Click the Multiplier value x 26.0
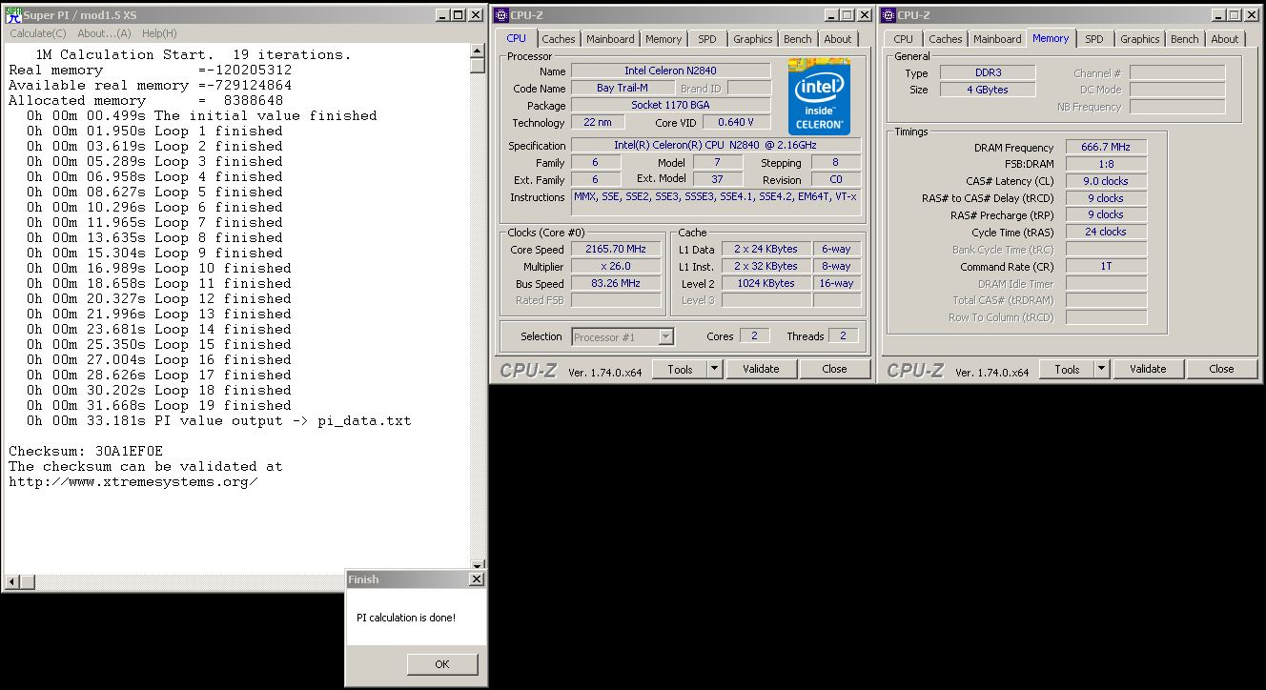 pyautogui.click(x=616, y=266)
